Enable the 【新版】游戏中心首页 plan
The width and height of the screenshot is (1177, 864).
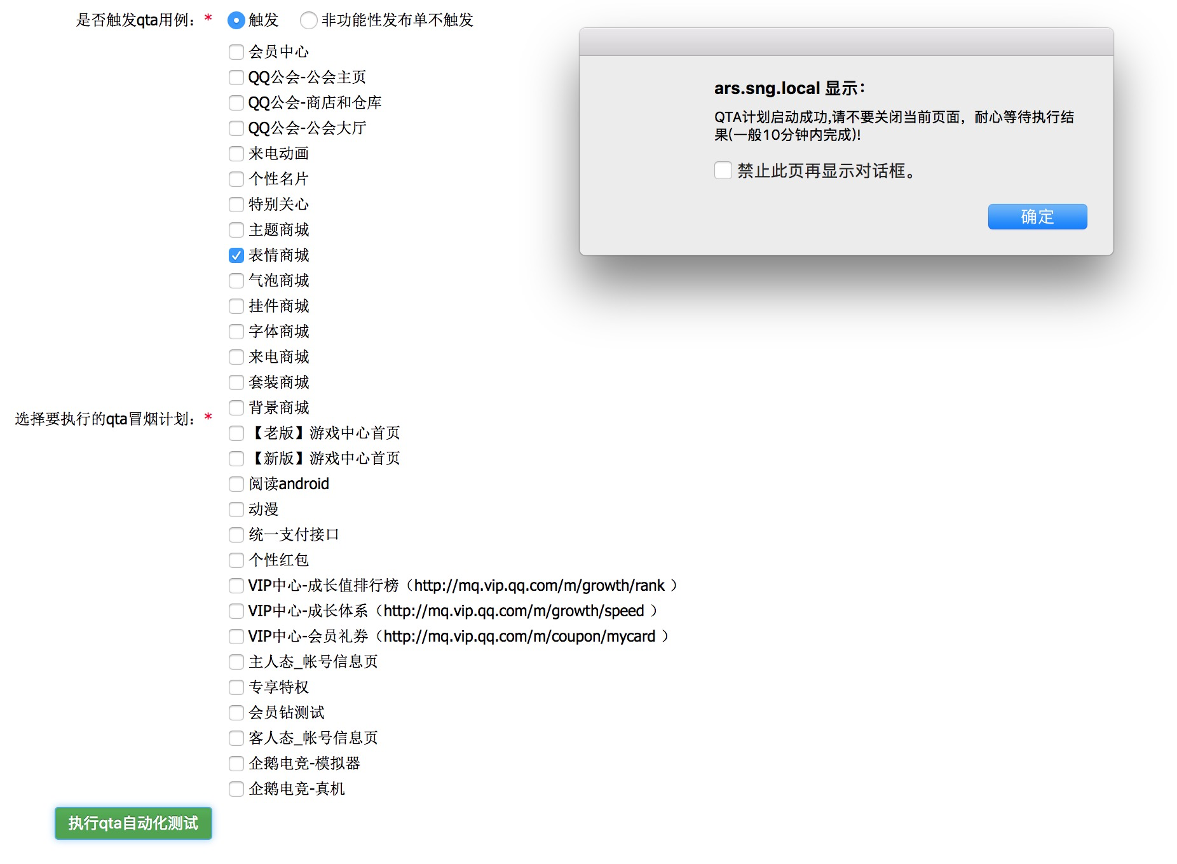tap(236, 459)
